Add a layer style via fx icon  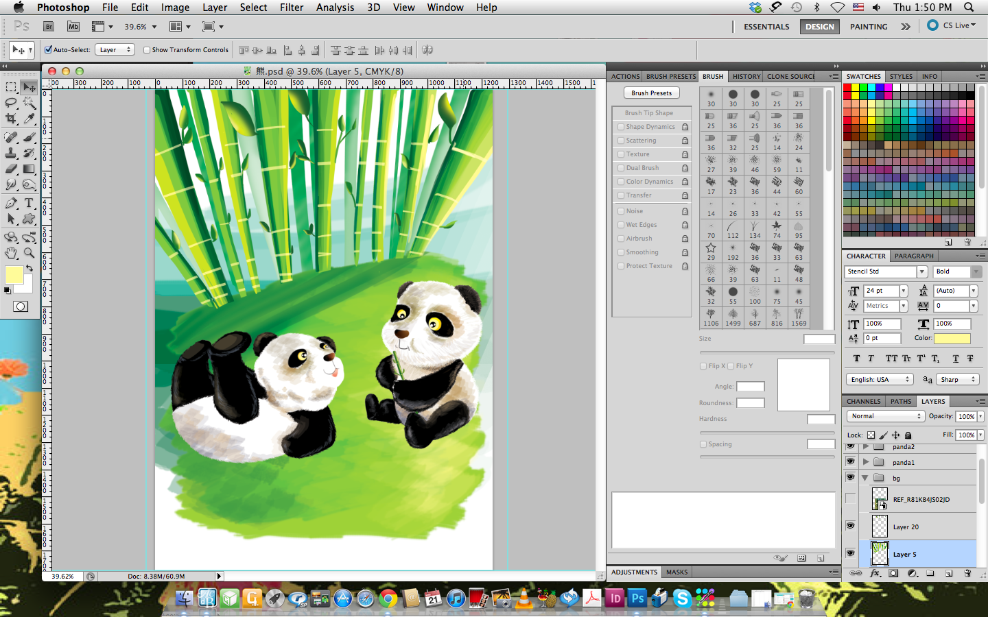(x=875, y=573)
